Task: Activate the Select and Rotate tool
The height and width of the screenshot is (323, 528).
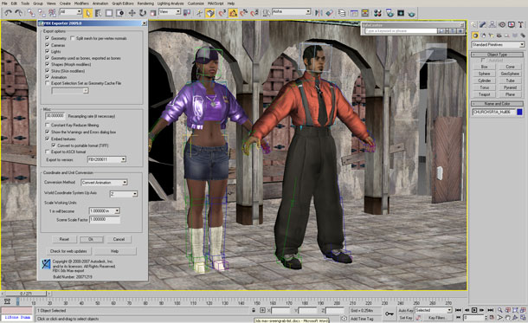Action: pos(143,13)
